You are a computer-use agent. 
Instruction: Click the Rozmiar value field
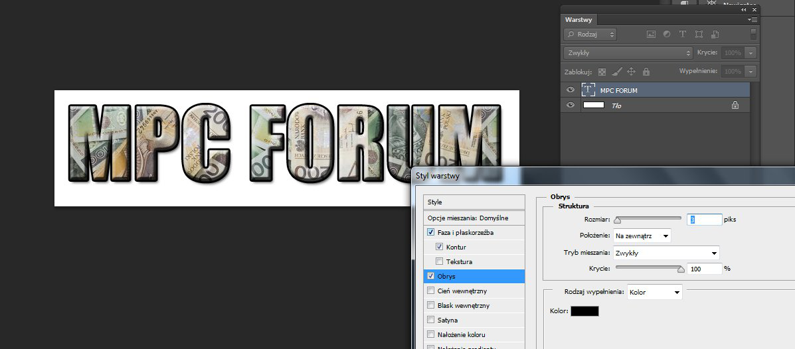point(704,220)
